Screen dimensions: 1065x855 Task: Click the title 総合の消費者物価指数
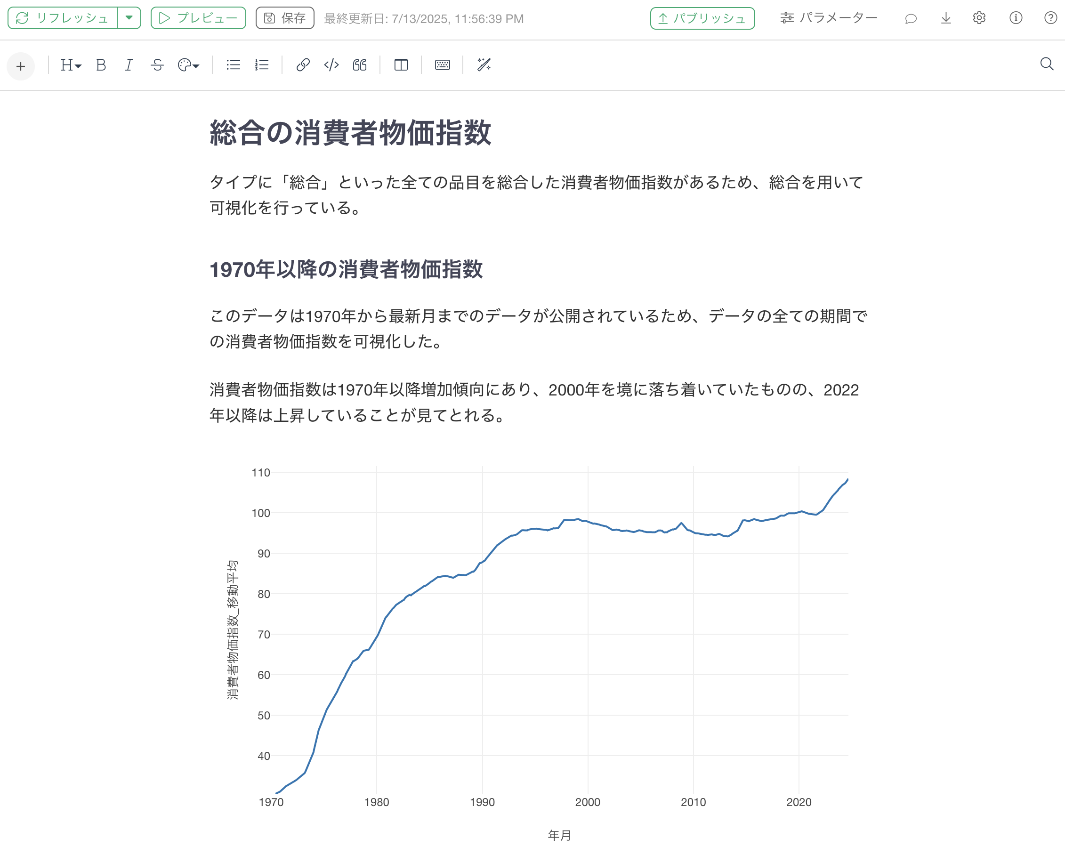350,133
